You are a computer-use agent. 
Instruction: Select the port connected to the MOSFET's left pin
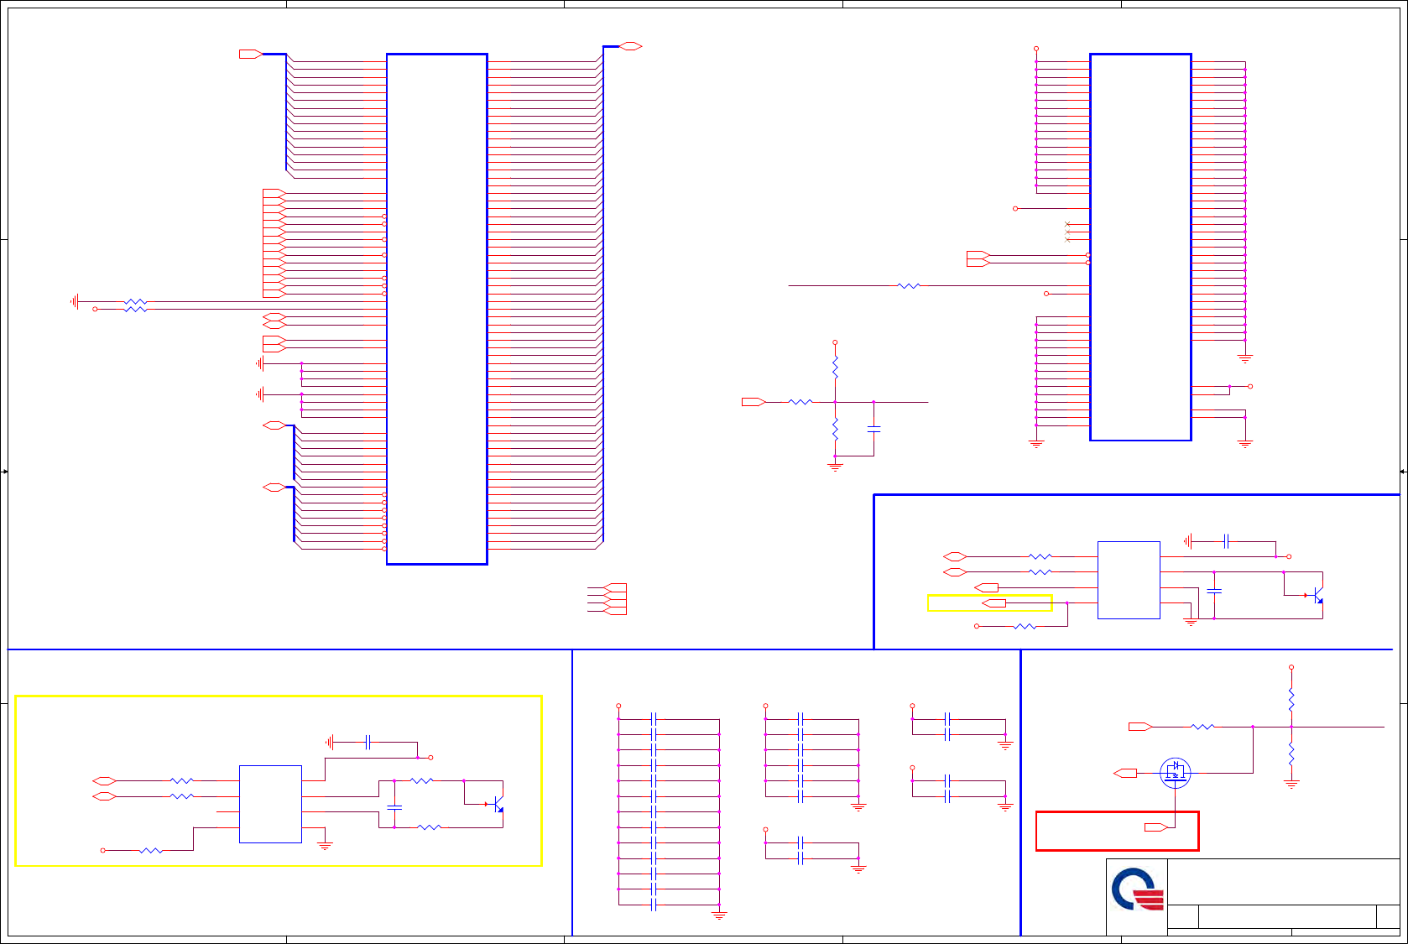[1125, 773]
